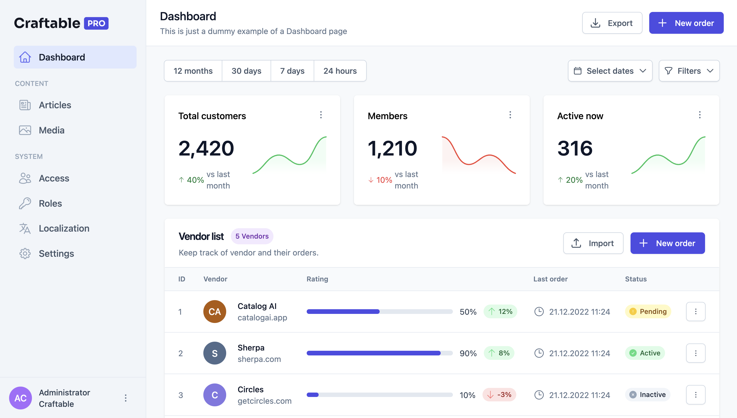Open the Total customers card kebab menu
This screenshot has width=737, height=418.
[x=321, y=115]
